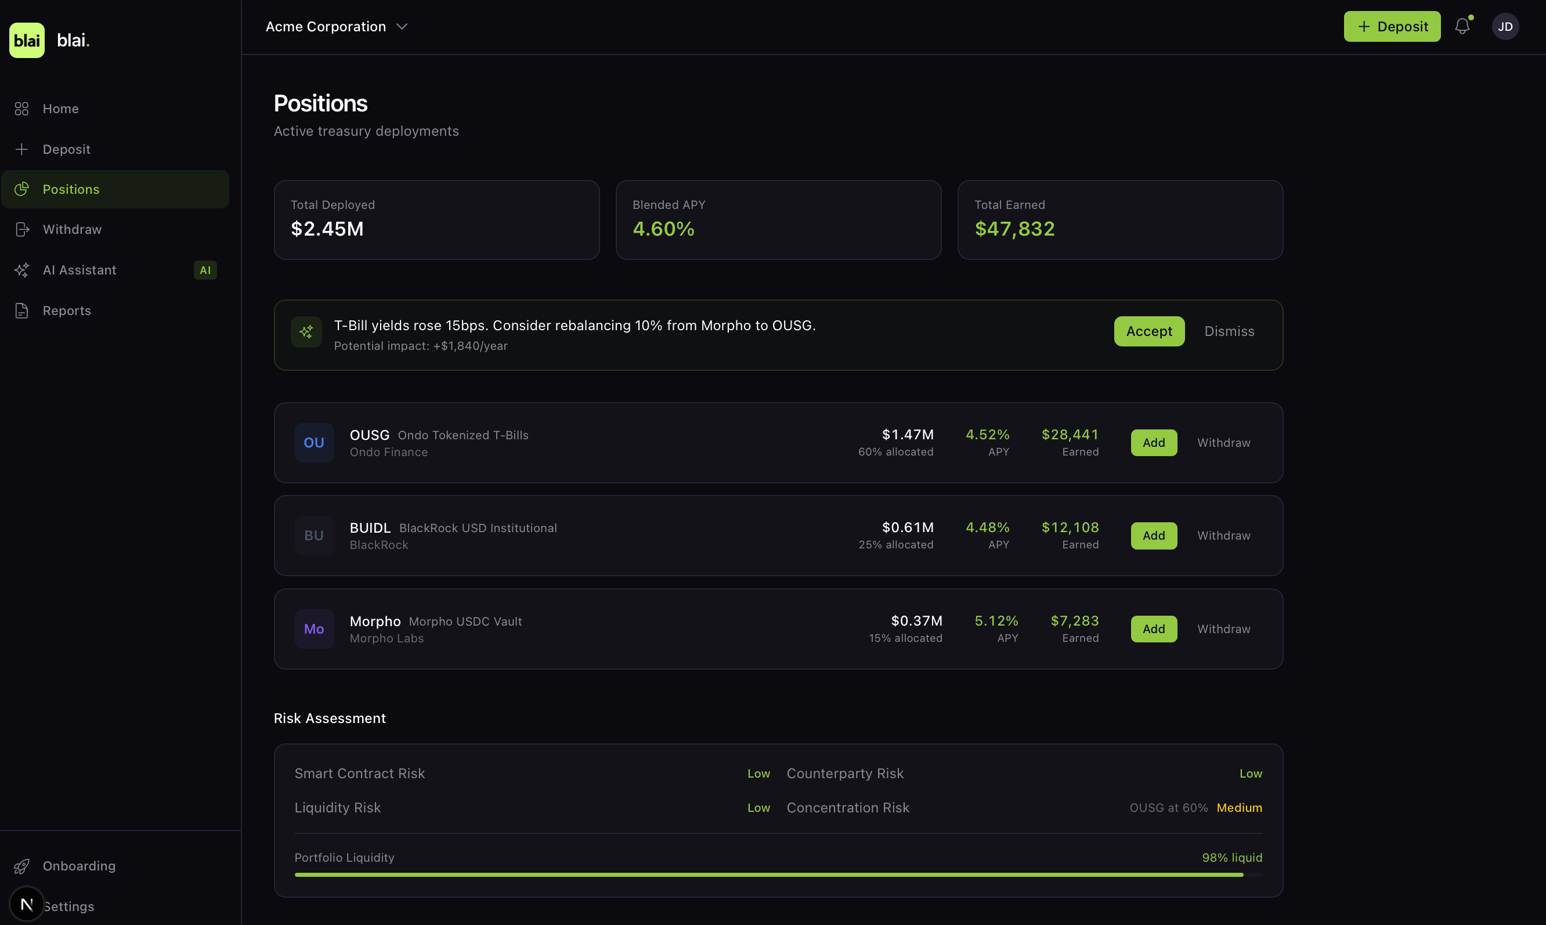Dismiss the T-Bill yields recommendation
This screenshot has height=925, width=1546.
1229,331
